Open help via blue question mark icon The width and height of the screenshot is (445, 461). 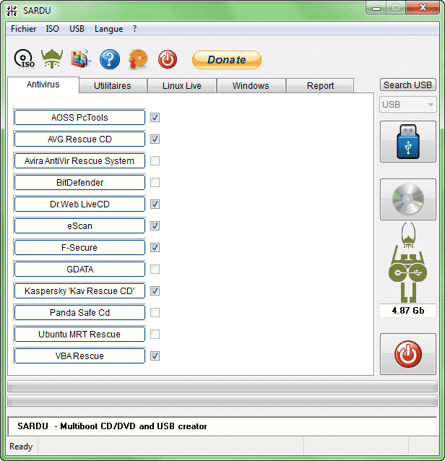coord(110,59)
